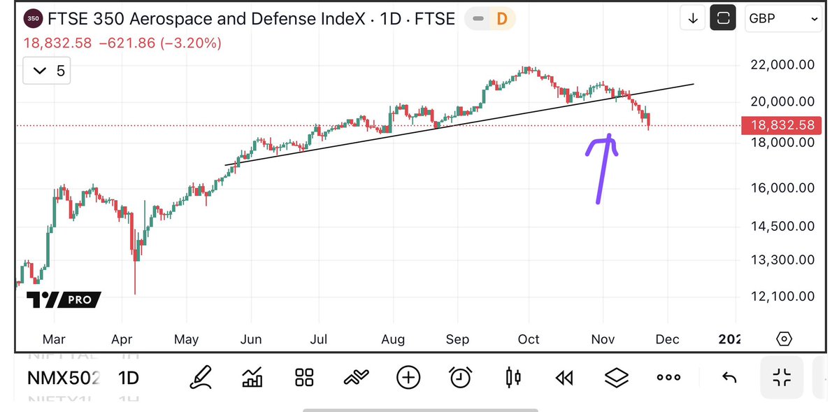Open the object tree layers icon
The width and height of the screenshot is (839, 412).
[616, 378]
